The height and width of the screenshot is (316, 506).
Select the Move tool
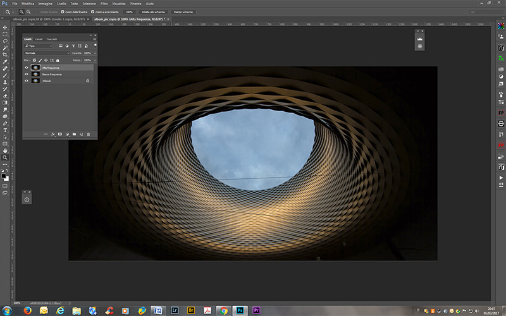5,27
